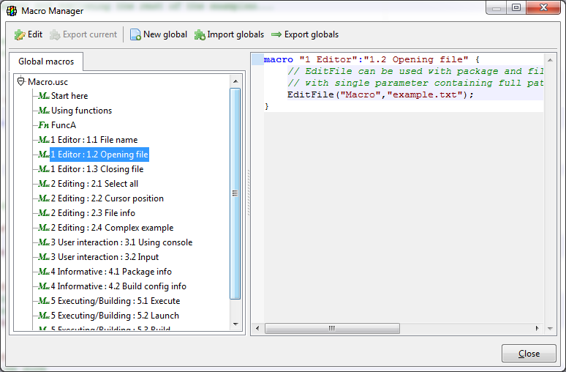Viewport: 566px width, 372px height.
Task: Select the 4 Informative : 4.1 Package info macro
Action: 111,272
